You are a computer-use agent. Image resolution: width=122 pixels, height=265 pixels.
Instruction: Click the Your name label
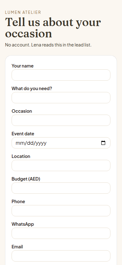coord(23,66)
